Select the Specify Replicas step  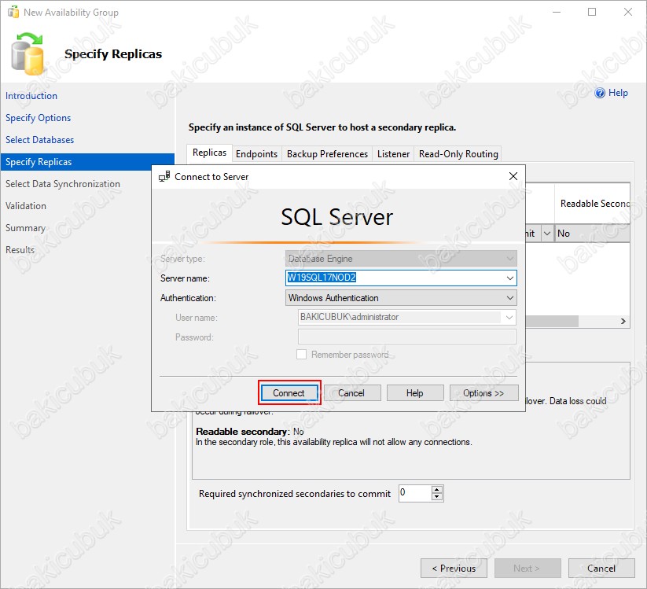point(87,162)
